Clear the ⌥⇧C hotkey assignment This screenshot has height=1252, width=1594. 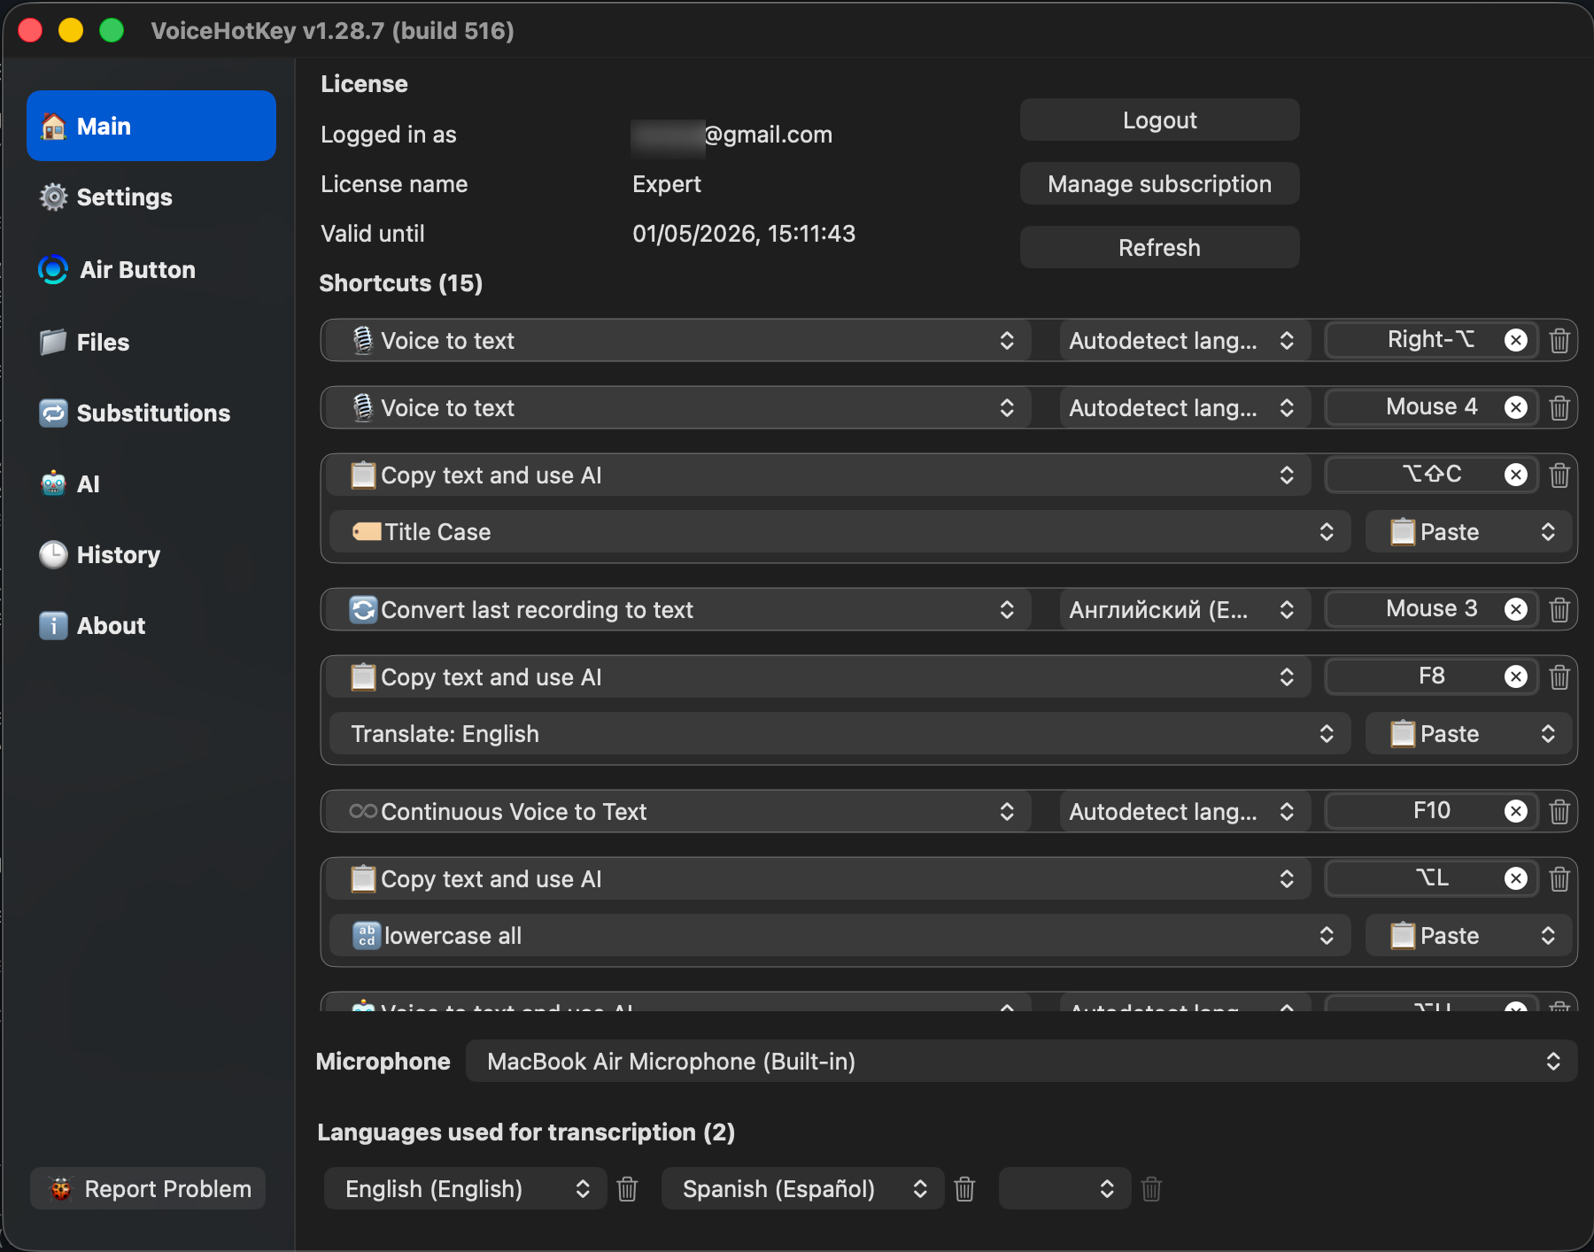(1516, 475)
